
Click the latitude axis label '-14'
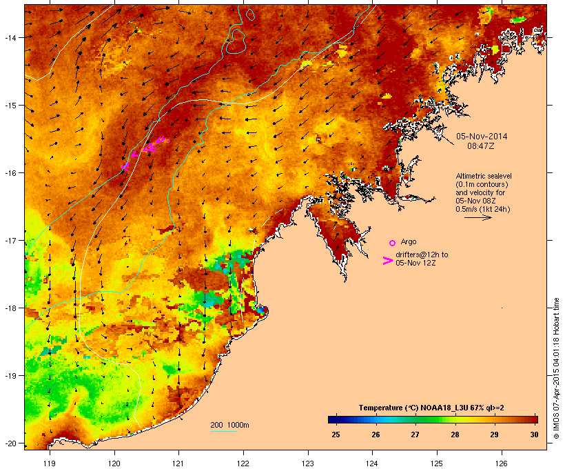point(10,37)
